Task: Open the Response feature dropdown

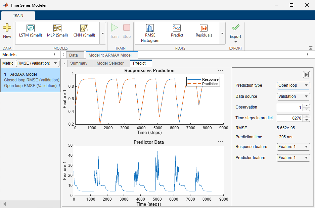Action: coord(293,147)
